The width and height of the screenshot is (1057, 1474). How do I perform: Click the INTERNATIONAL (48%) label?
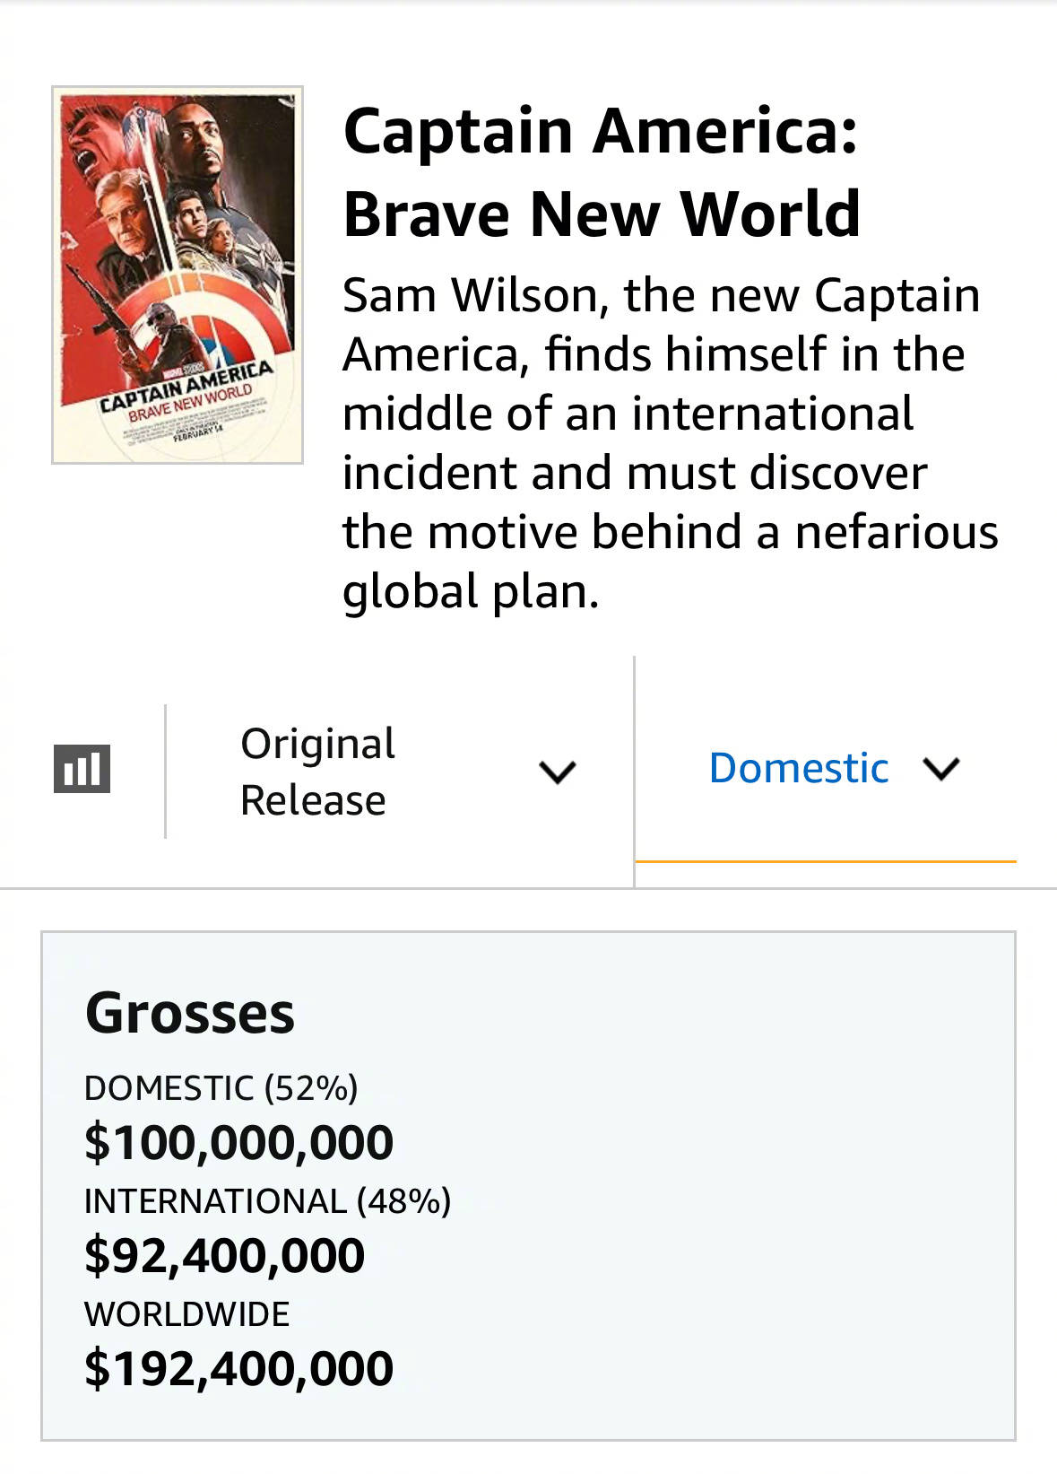(267, 1200)
